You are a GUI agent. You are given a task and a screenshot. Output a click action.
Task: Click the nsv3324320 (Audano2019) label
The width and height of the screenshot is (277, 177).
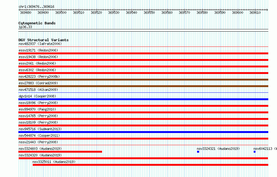(x=40, y=155)
